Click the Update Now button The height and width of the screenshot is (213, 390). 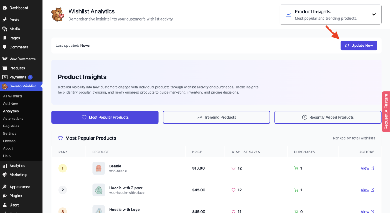[x=359, y=45]
